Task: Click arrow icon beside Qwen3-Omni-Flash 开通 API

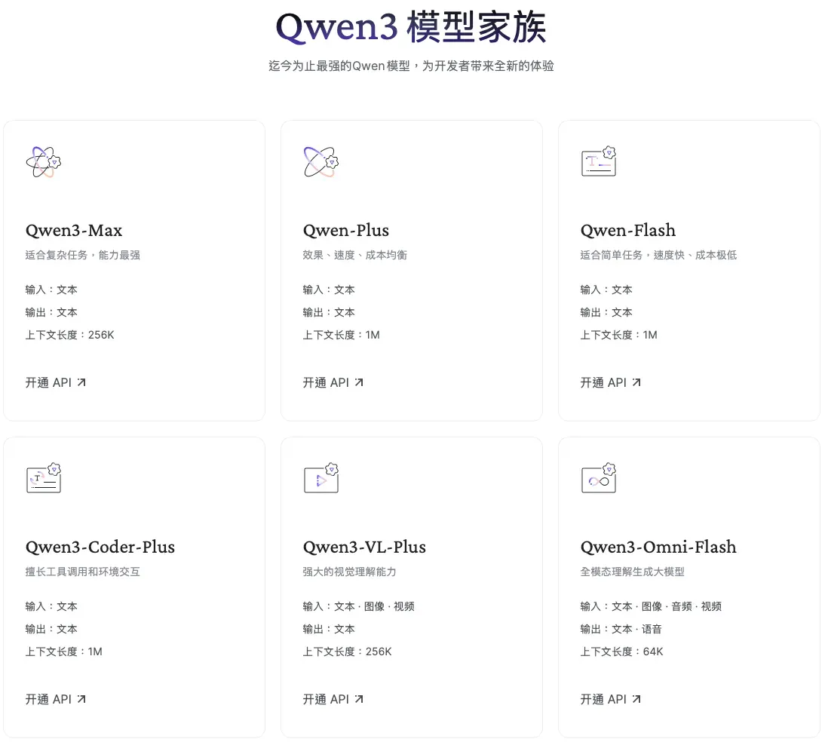Action: point(636,699)
